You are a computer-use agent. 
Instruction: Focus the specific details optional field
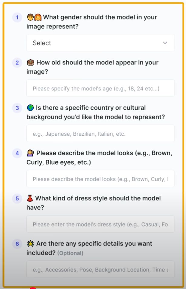pos(101,269)
